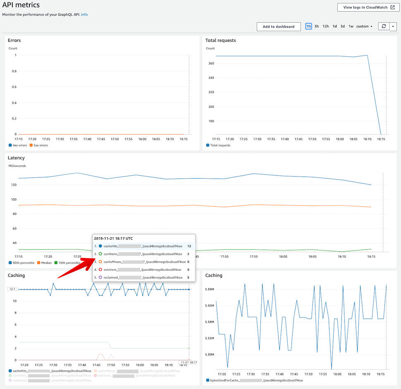Toggle 10th percentile legend item
Viewport: 401px width, 389px height.
point(67,263)
